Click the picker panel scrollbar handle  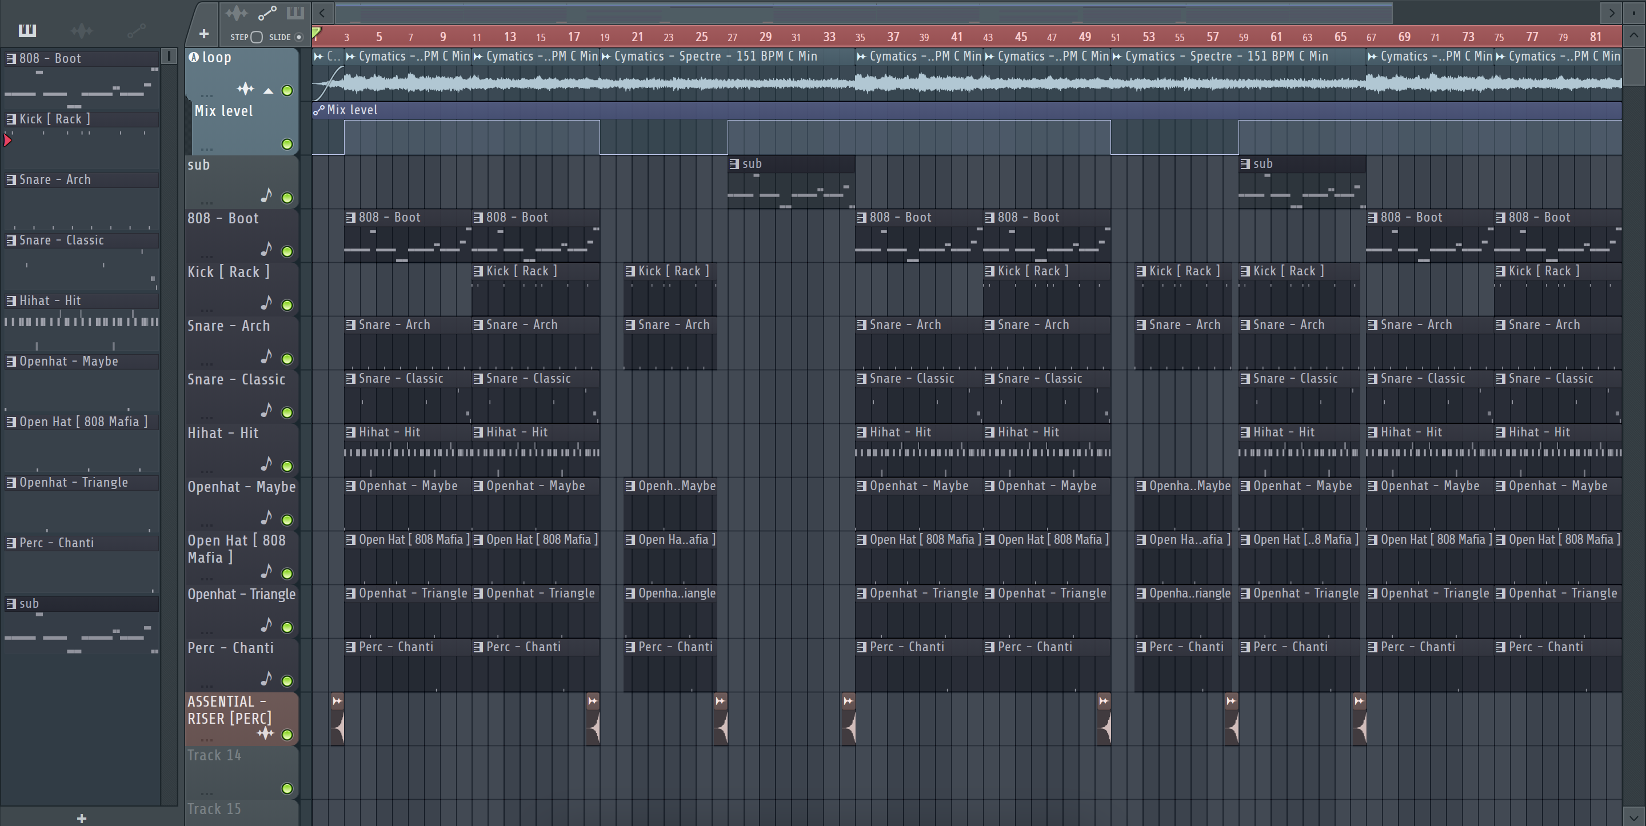(x=169, y=56)
